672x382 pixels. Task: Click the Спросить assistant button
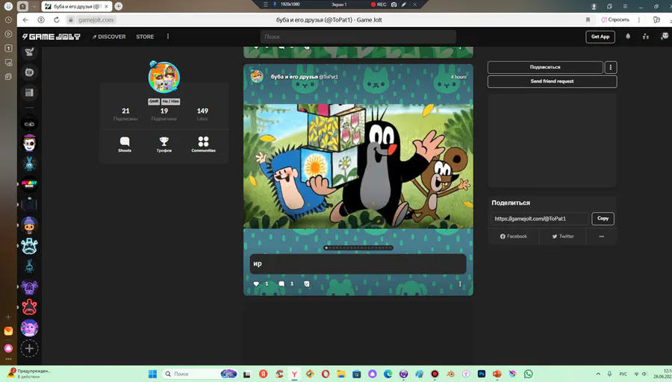point(615,19)
